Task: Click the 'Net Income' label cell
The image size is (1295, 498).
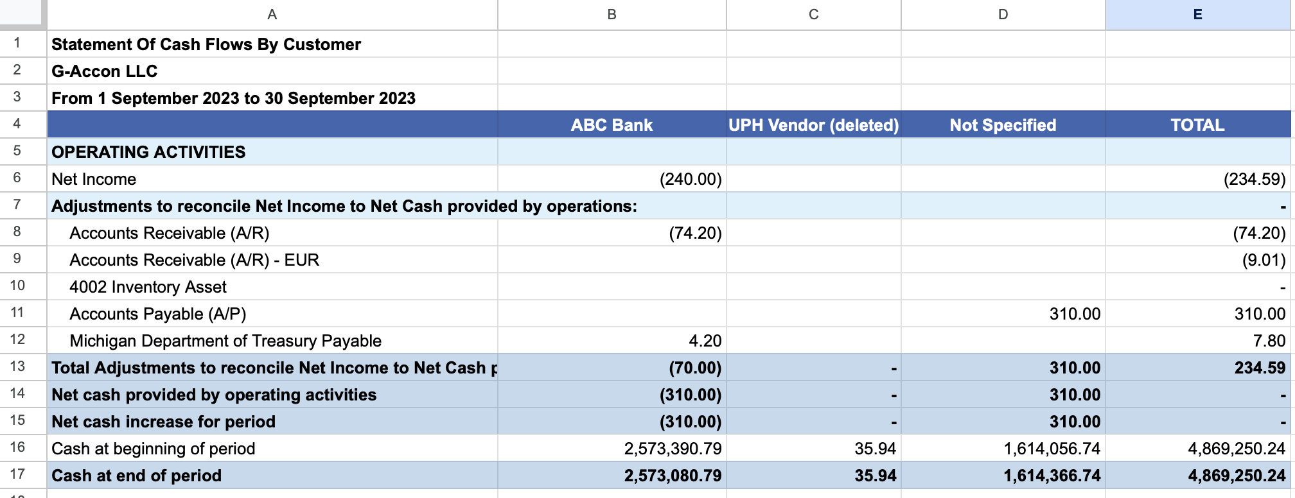Action: pos(272,178)
